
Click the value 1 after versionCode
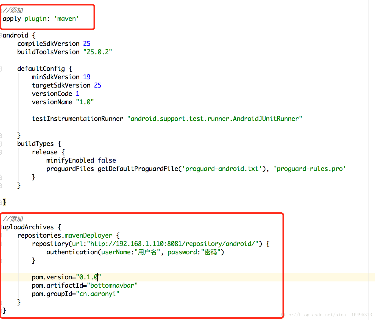click(x=78, y=94)
